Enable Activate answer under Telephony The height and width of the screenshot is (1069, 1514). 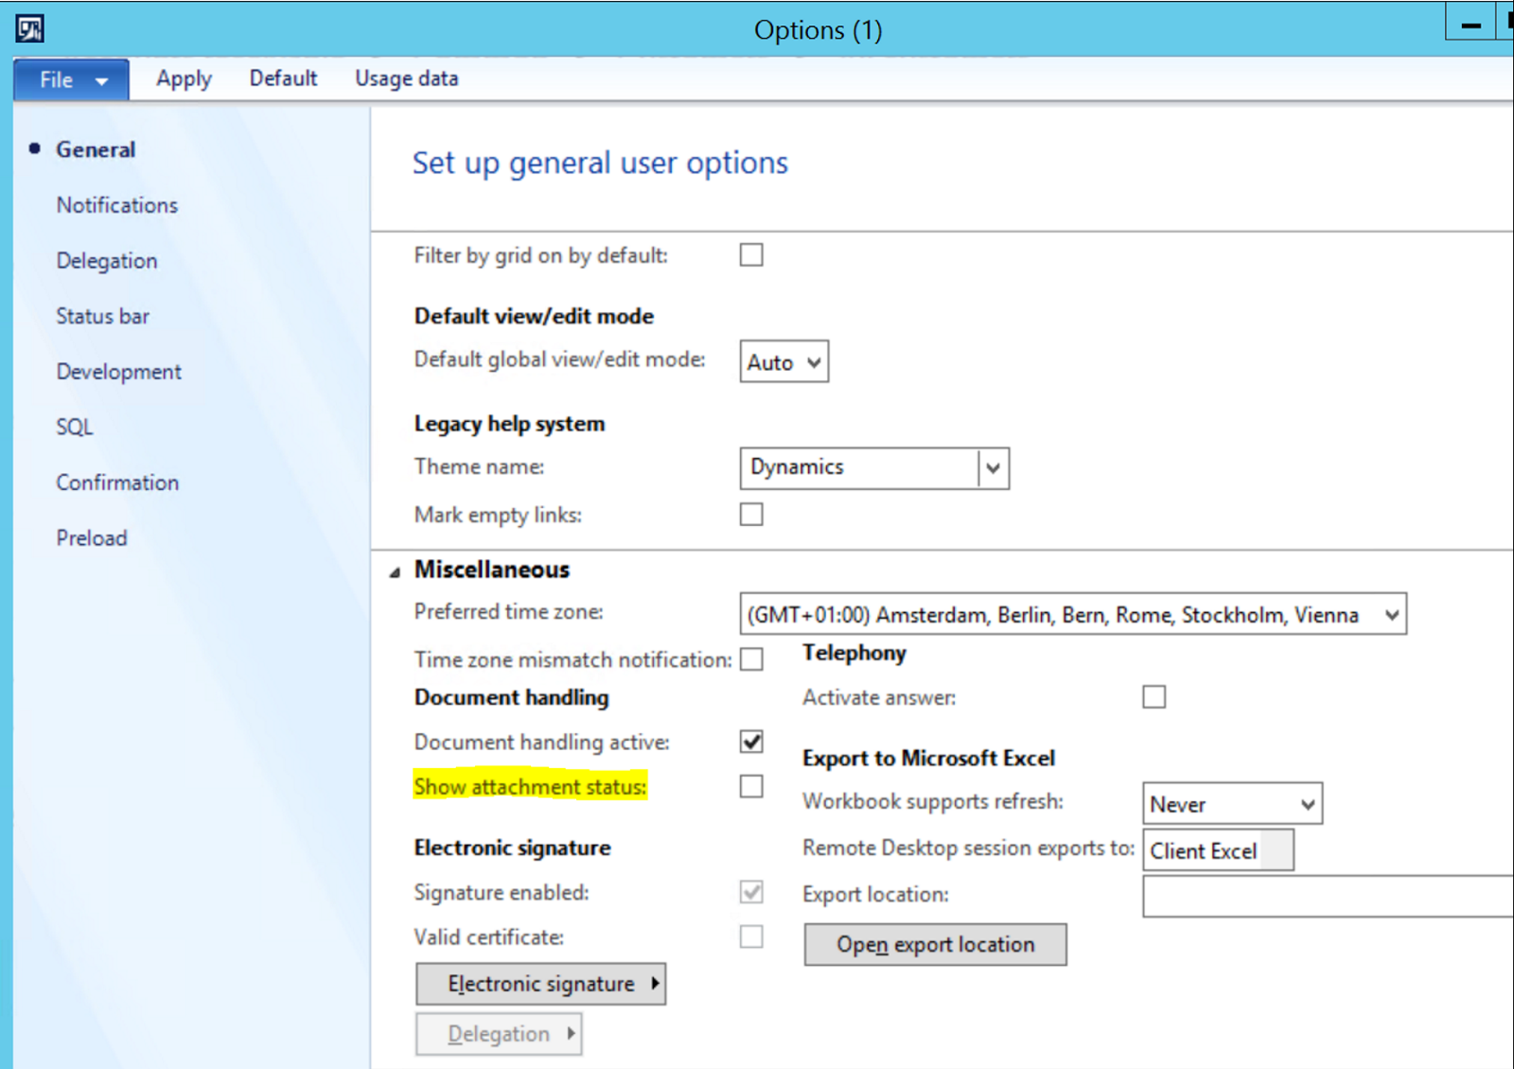coord(1153,696)
